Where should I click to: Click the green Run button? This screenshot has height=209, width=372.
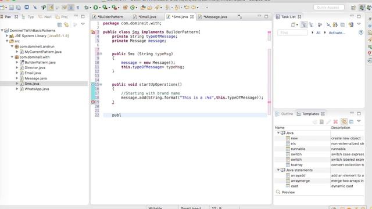pyautogui.click(x=95, y=8)
